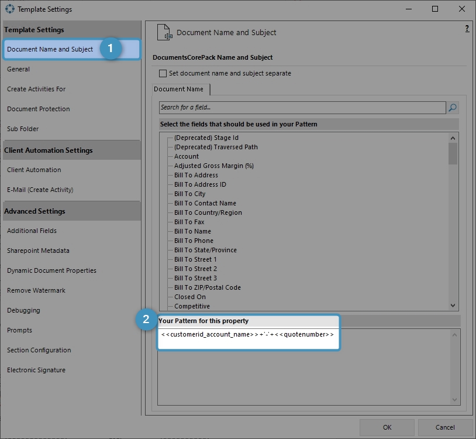Click the Search for a field input
The image size is (476, 439).
click(302, 108)
